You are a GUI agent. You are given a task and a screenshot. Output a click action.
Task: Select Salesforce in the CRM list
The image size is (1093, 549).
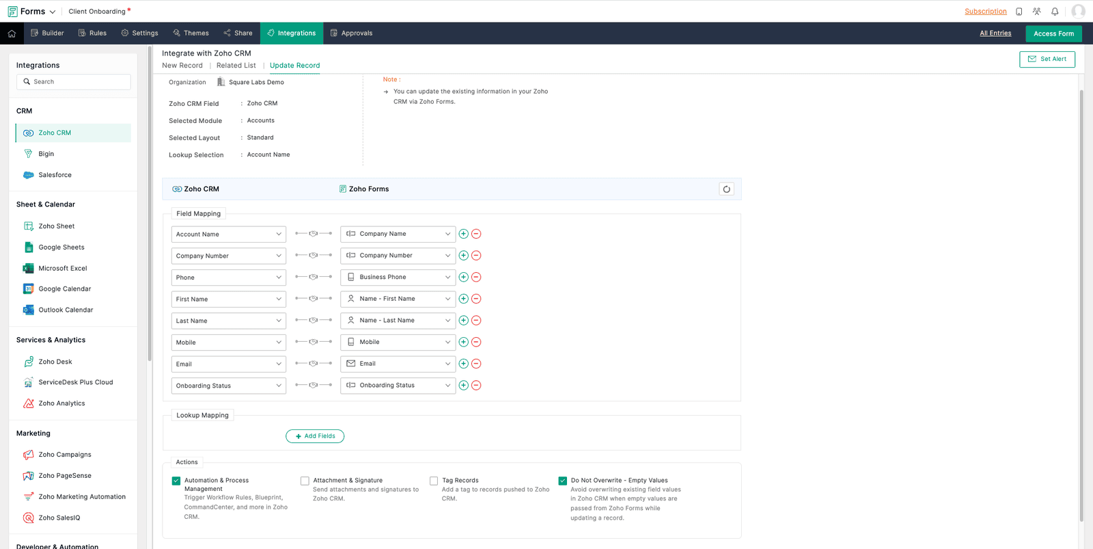[55, 175]
